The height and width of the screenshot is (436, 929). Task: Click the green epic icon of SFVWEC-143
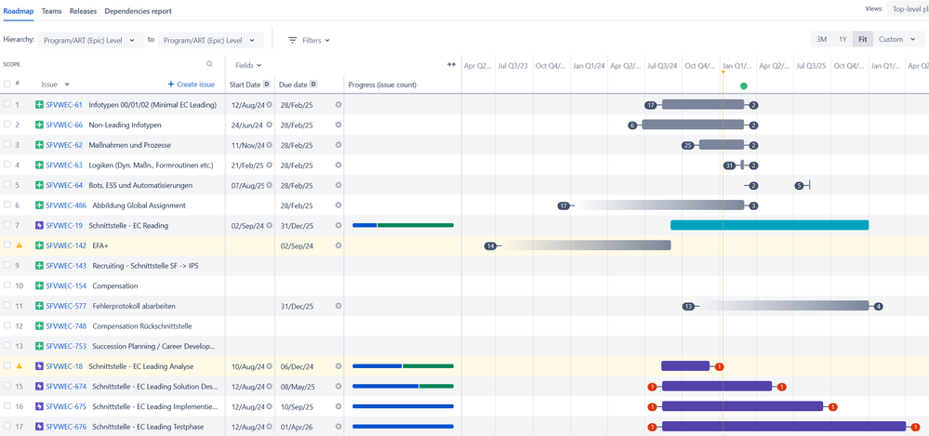[x=39, y=265]
